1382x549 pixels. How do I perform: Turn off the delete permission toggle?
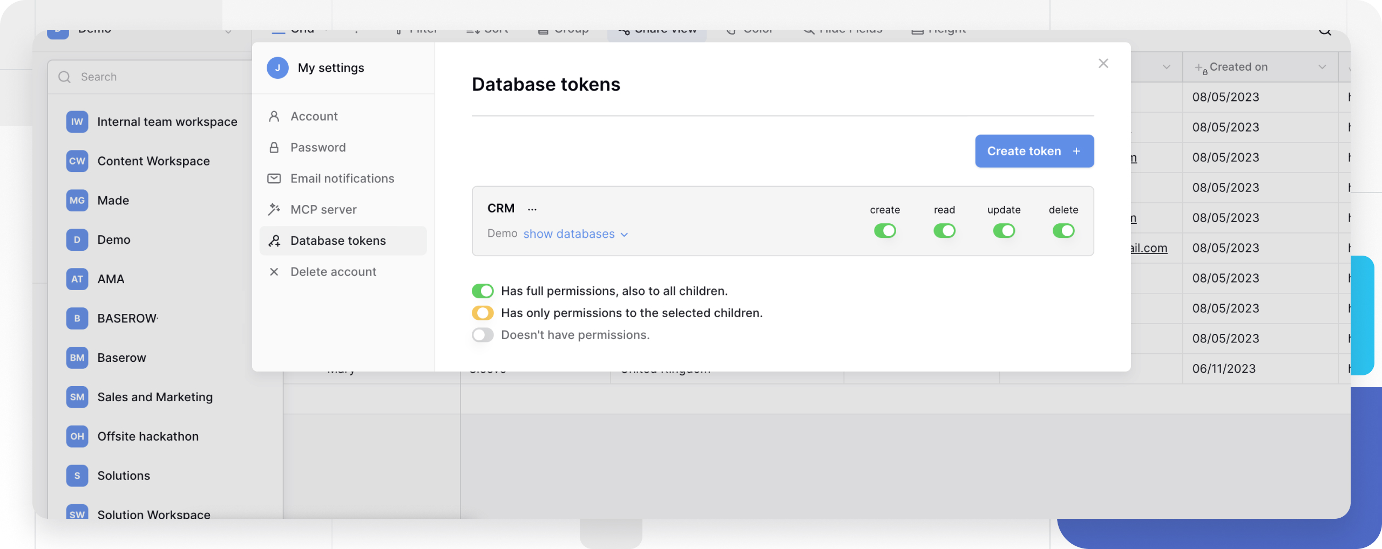click(1063, 231)
